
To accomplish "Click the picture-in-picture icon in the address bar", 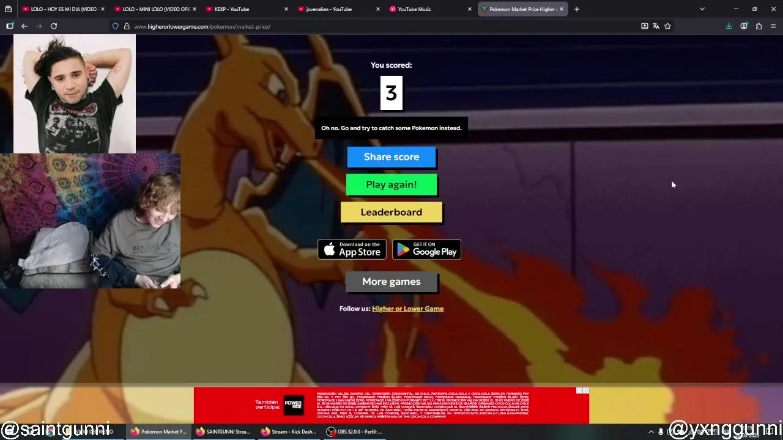I will [644, 26].
